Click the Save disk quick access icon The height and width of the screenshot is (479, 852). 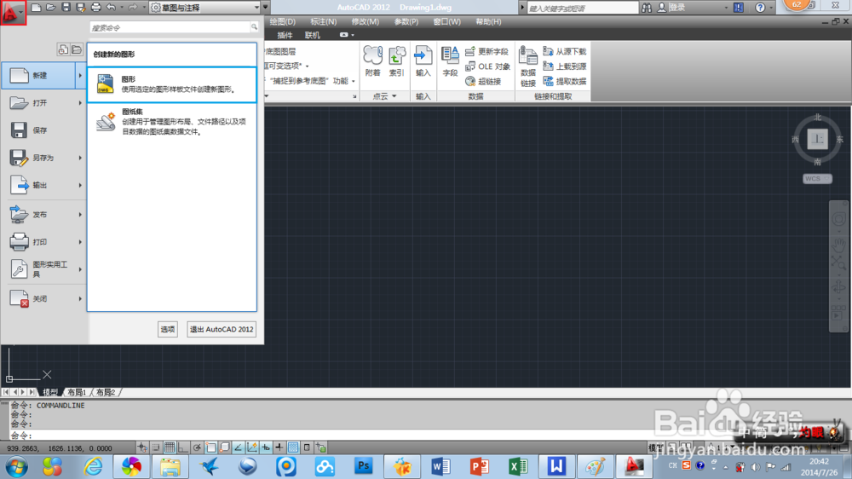pyautogui.click(x=66, y=8)
